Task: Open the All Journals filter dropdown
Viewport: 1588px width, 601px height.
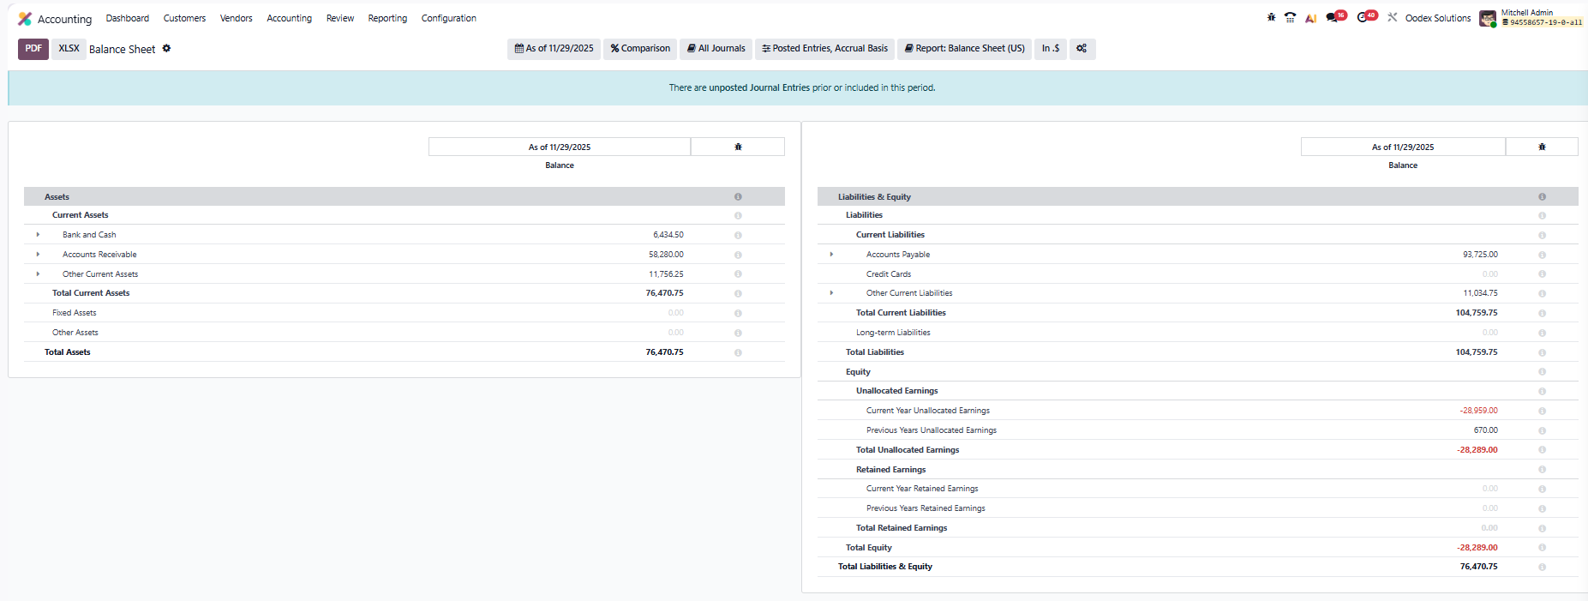Action: (716, 49)
